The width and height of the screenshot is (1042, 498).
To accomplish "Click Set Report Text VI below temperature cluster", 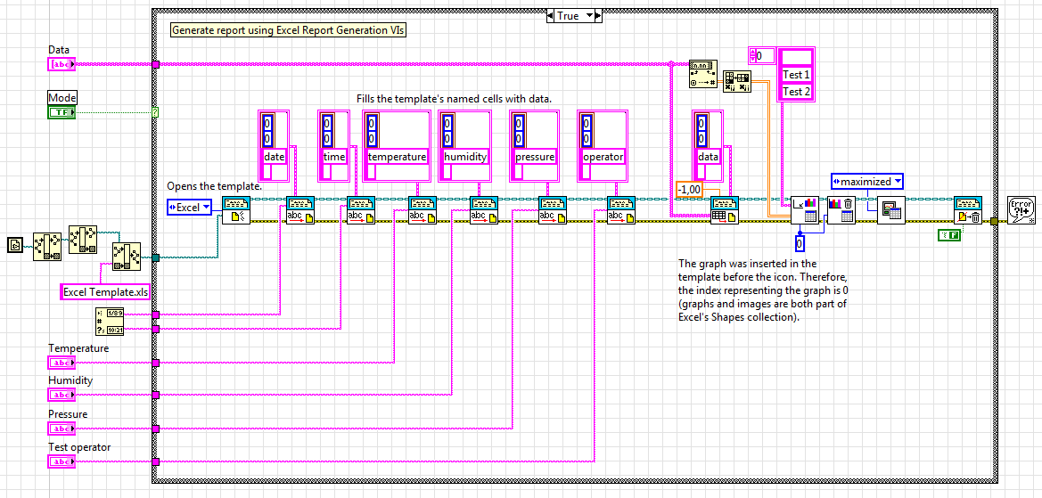I will [x=423, y=210].
